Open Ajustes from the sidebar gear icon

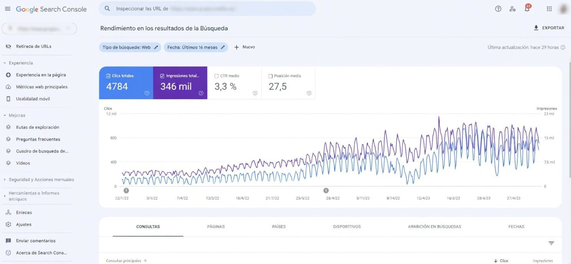pos(24,224)
